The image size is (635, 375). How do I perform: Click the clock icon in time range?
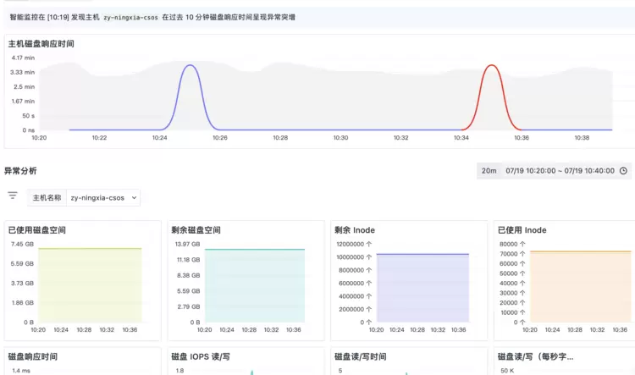click(x=623, y=170)
